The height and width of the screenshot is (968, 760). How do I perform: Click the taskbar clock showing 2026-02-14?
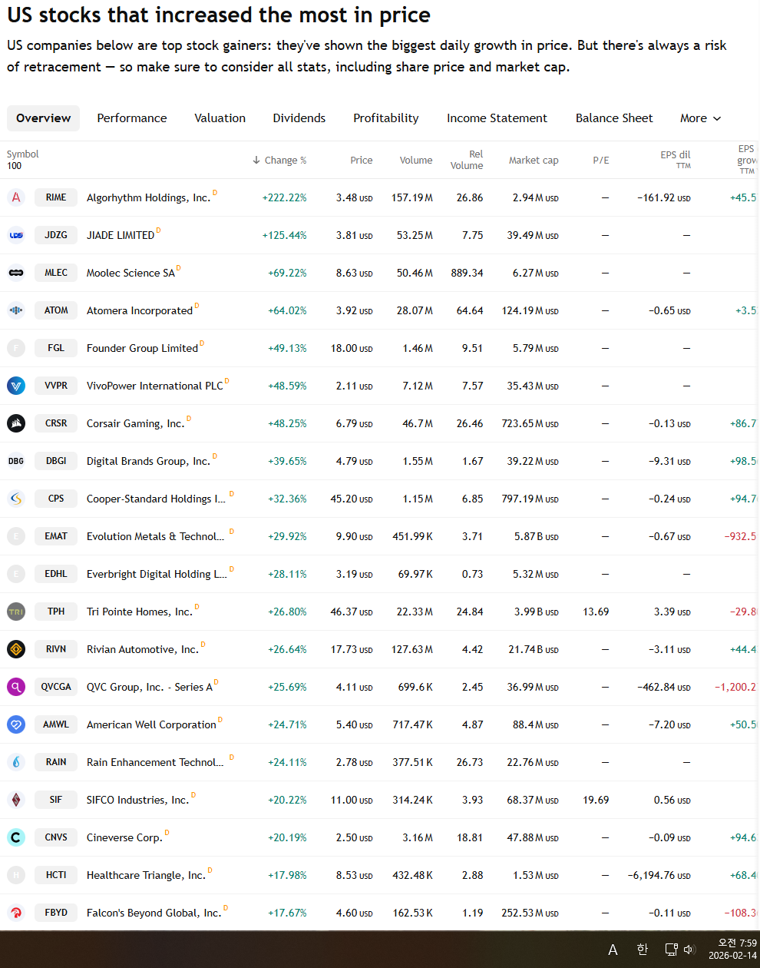pyautogui.click(x=732, y=950)
